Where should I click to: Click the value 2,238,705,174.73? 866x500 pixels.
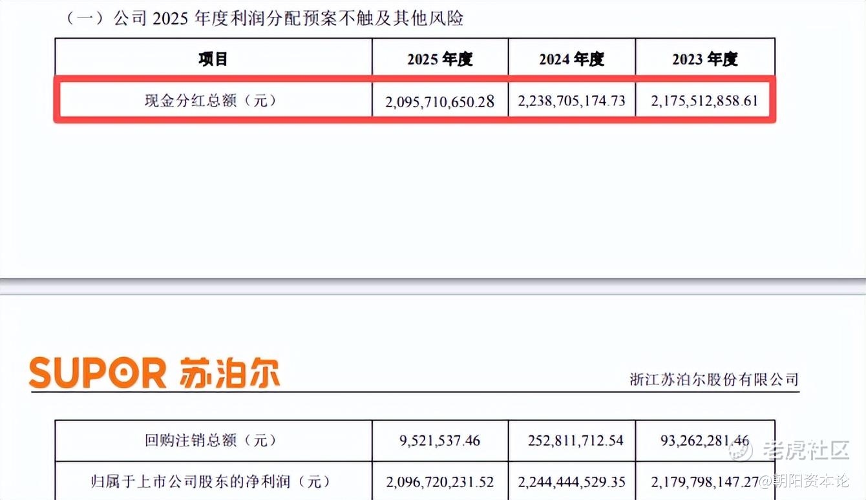[572, 101]
